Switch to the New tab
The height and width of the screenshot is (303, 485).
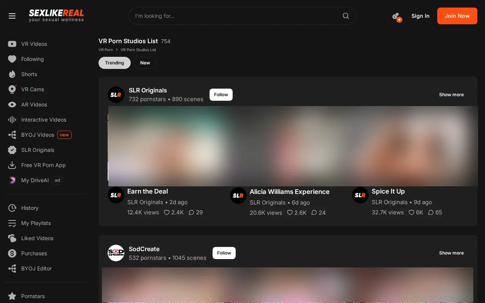145,63
